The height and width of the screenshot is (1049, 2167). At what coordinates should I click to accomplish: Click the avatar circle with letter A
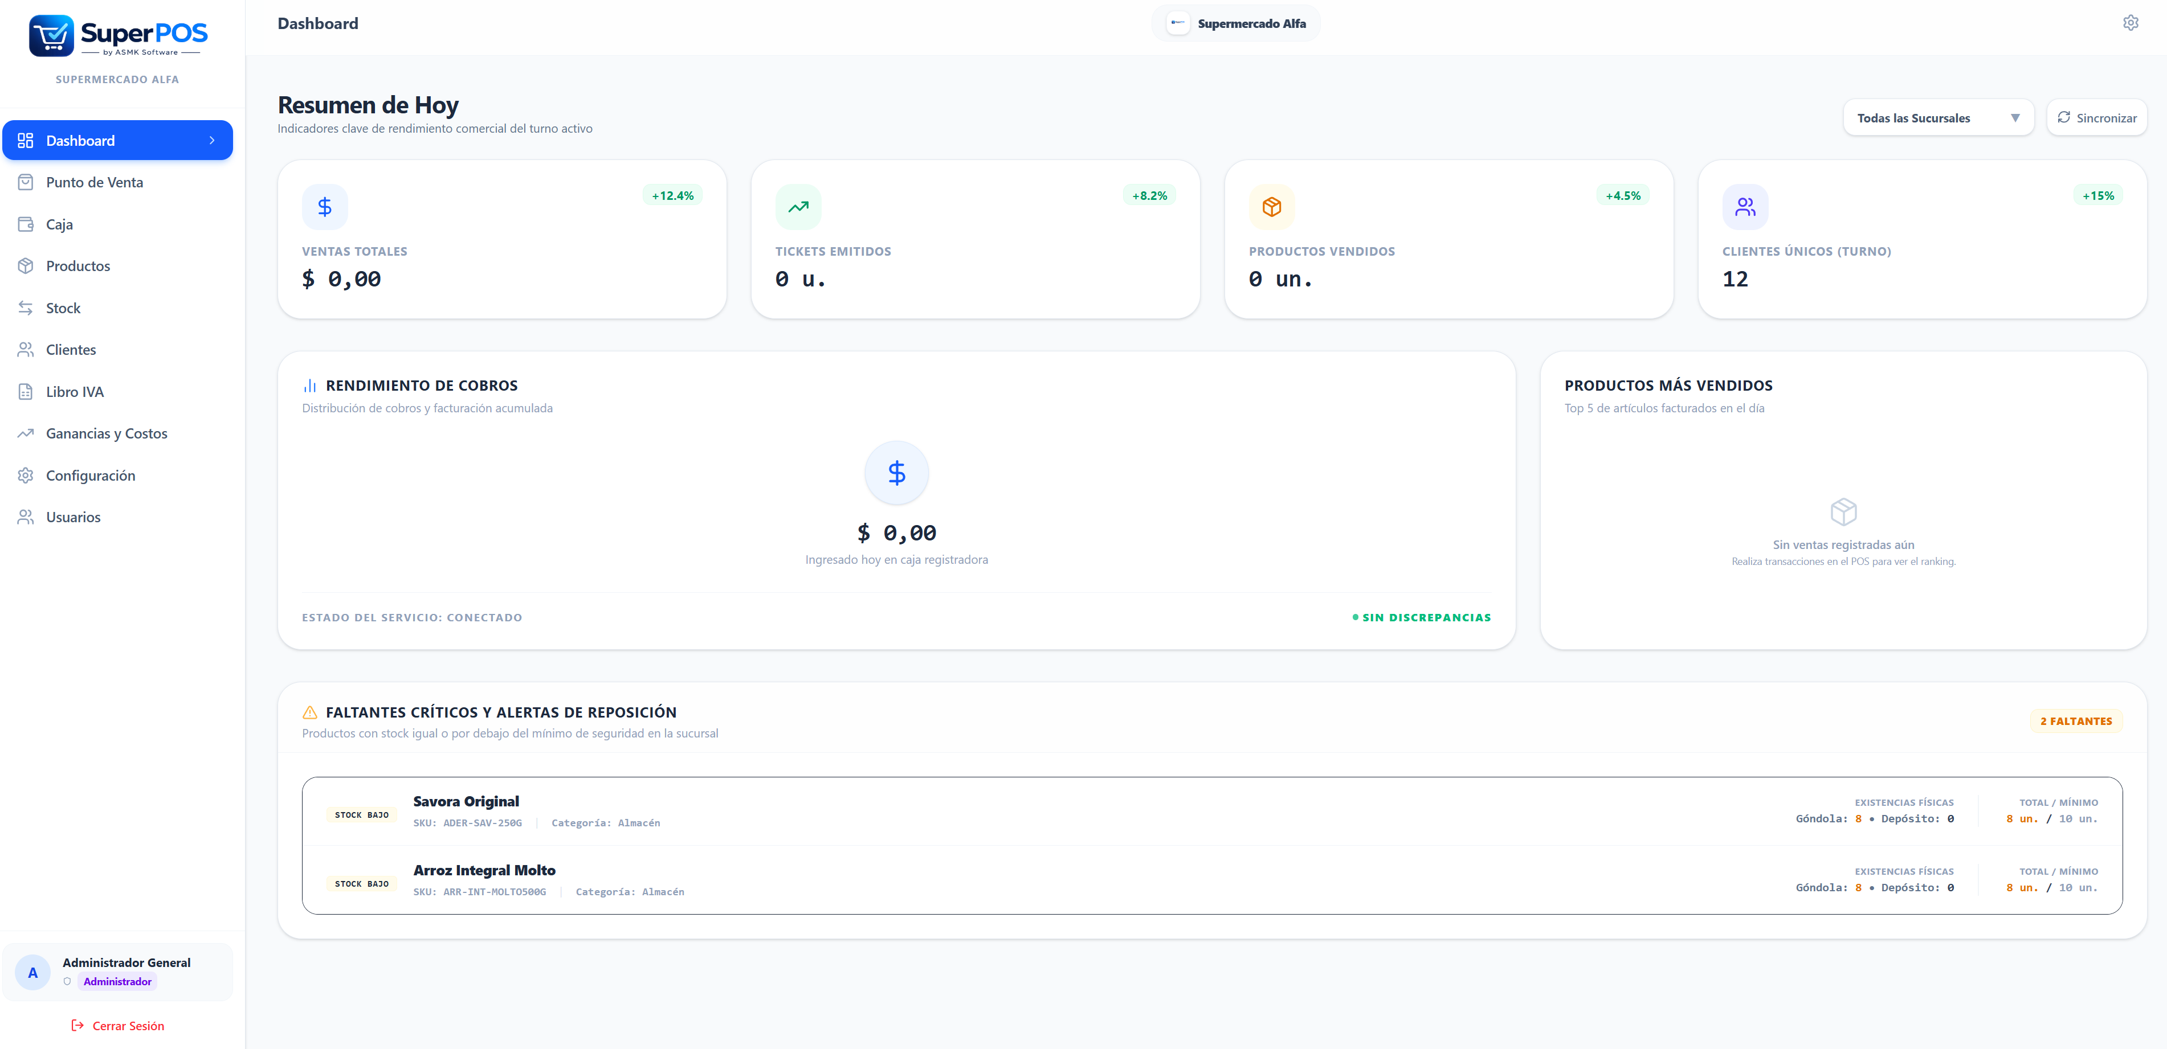pos(33,973)
